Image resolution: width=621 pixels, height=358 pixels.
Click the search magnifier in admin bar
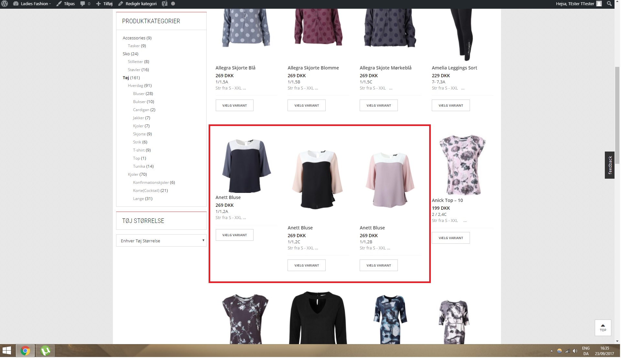(609, 4)
